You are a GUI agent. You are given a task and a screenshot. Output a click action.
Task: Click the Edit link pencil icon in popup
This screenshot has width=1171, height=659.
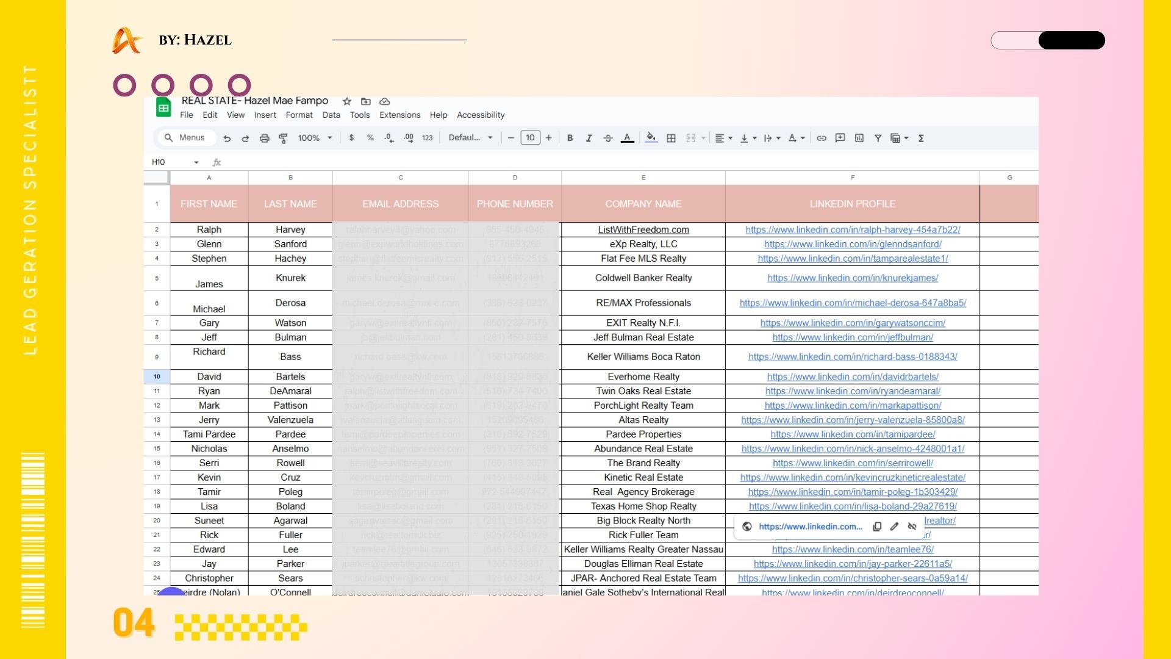(x=895, y=527)
